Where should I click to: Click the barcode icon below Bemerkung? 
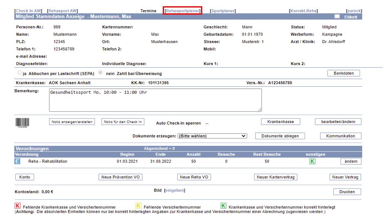coord(22,122)
